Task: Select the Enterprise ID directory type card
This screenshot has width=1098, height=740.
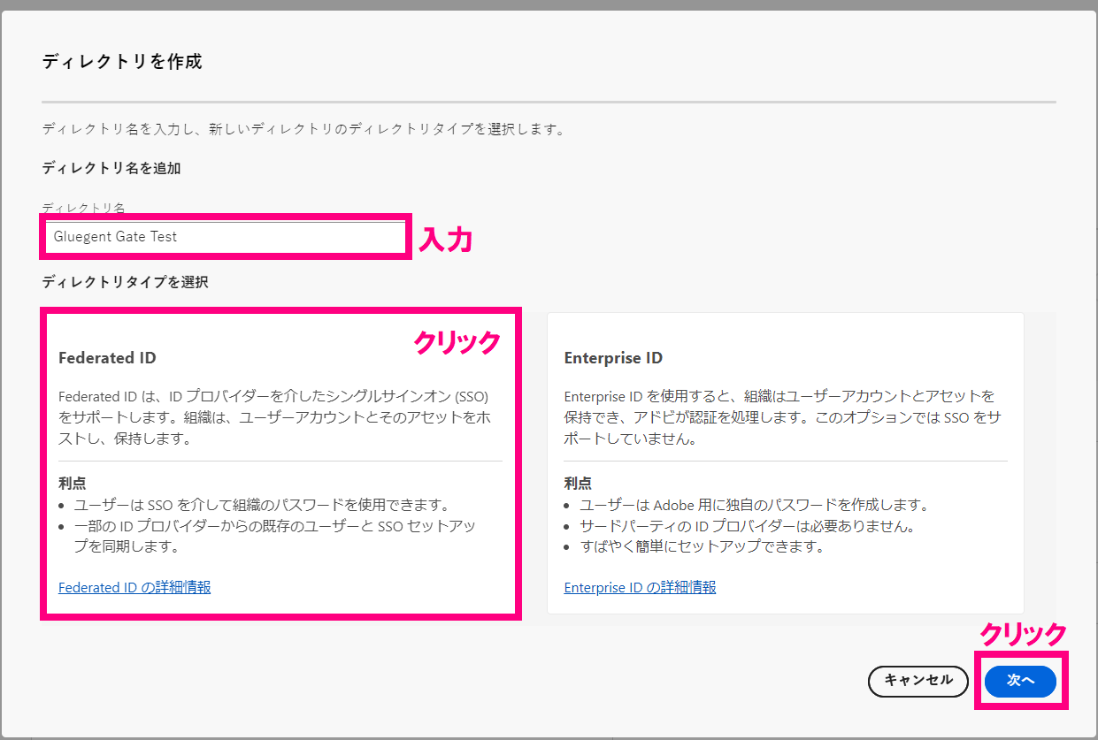Action: 786,463
